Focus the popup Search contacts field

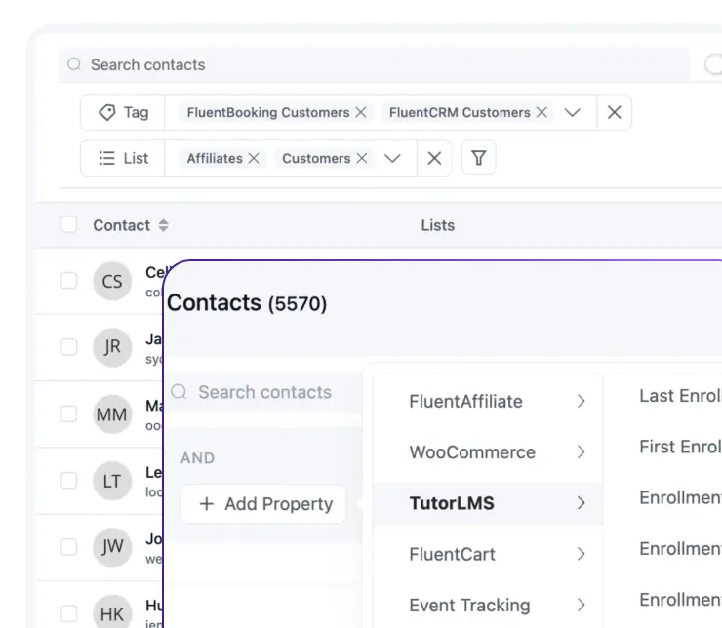point(264,392)
